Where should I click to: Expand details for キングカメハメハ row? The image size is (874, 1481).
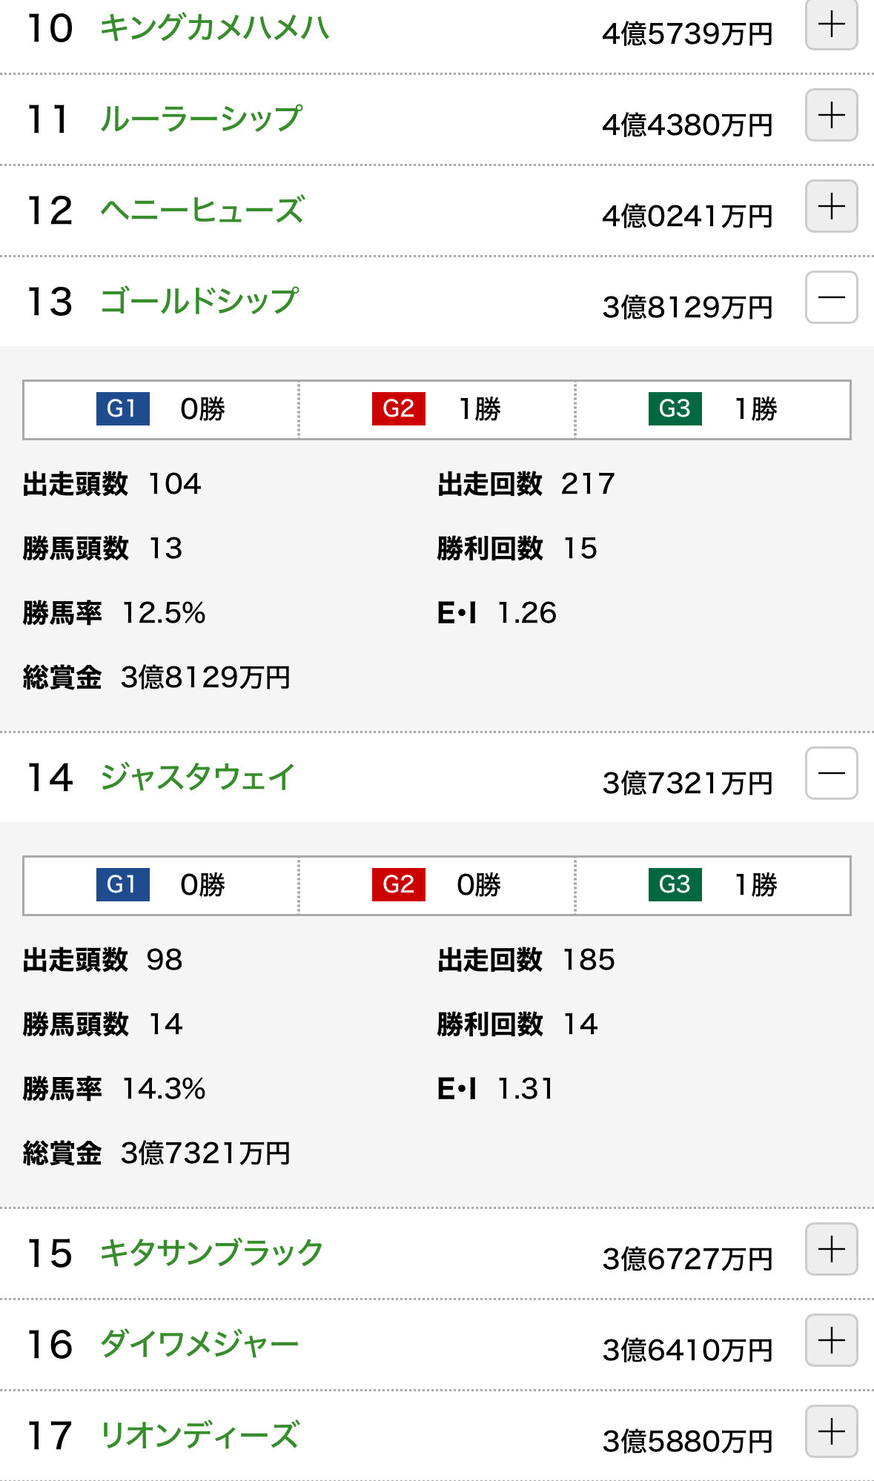pyautogui.click(x=831, y=25)
